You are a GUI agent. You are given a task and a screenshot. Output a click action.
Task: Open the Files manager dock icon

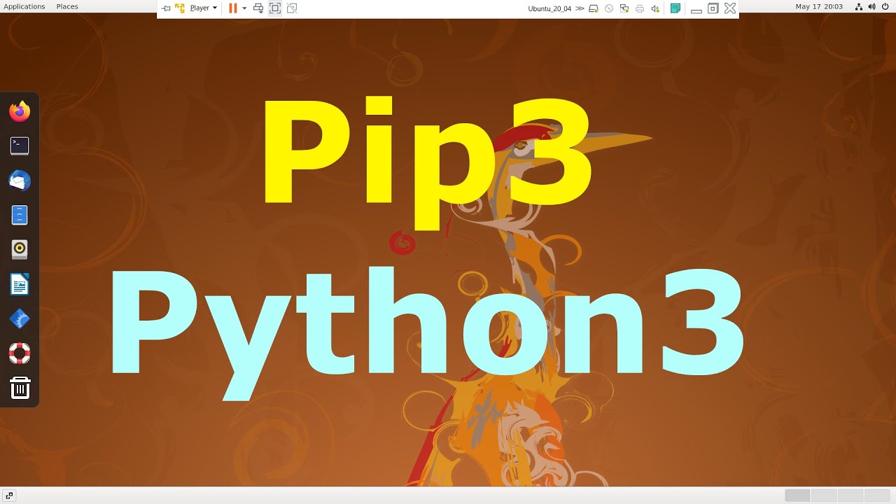click(20, 215)
